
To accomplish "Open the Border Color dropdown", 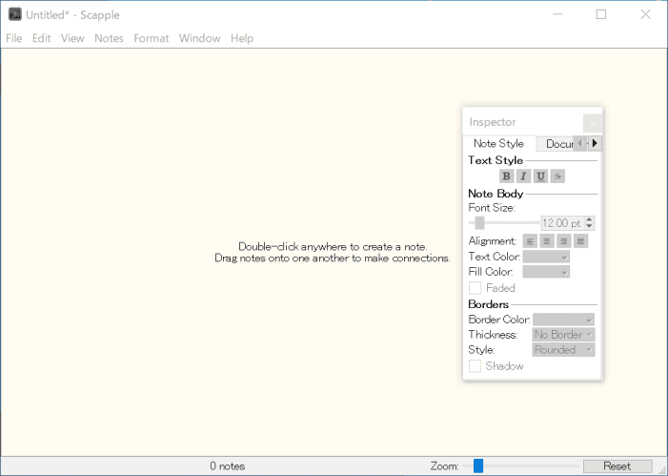I will 563,320.
